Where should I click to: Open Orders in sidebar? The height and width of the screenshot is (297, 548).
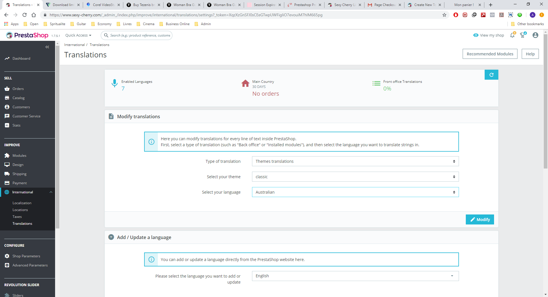pyautogui.click(x=18, y=89)
